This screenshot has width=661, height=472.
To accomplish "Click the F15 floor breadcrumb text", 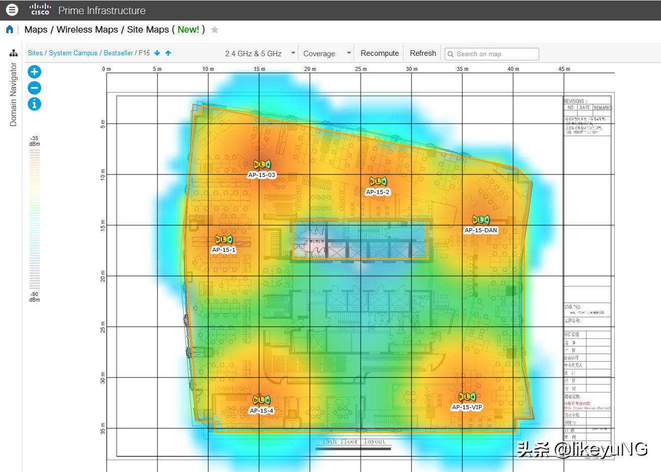I will pos(144,53).
